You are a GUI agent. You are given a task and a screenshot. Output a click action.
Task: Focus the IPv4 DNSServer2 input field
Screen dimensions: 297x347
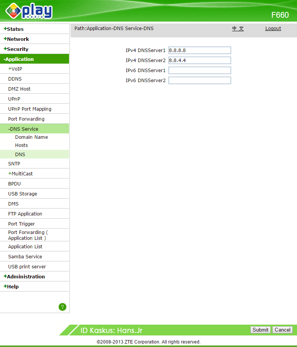[200, 60]
